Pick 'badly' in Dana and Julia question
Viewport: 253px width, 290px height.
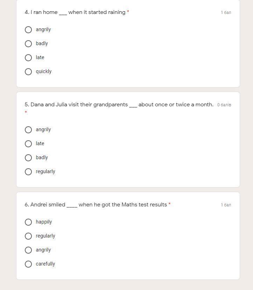pos(28,158)
